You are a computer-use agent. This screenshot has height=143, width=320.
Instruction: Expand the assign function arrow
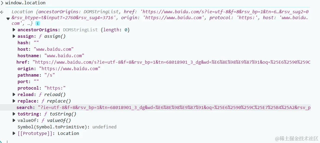(14, 36)
